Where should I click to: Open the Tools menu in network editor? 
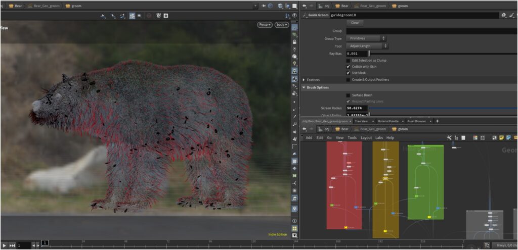352,137
